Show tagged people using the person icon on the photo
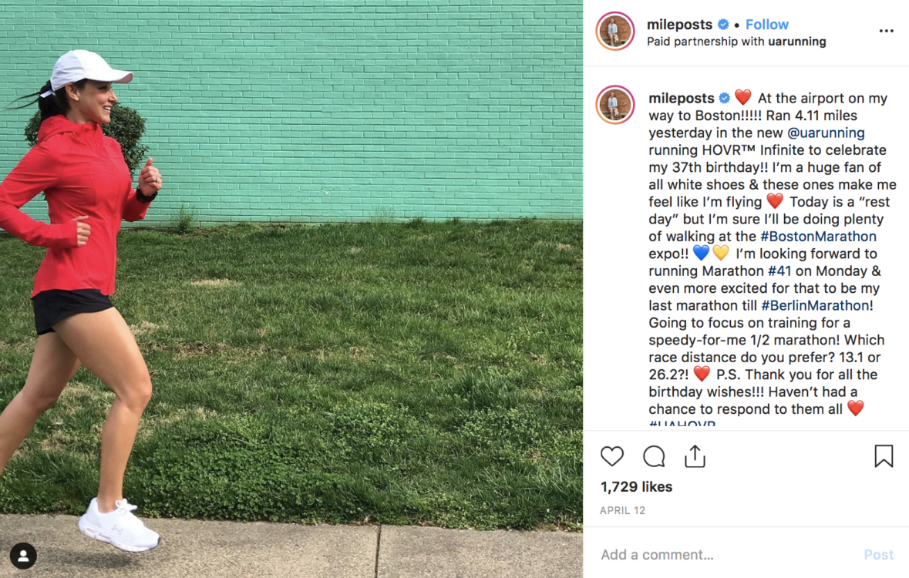The height and width of the screenshot is (578, 909). point(23,556)
